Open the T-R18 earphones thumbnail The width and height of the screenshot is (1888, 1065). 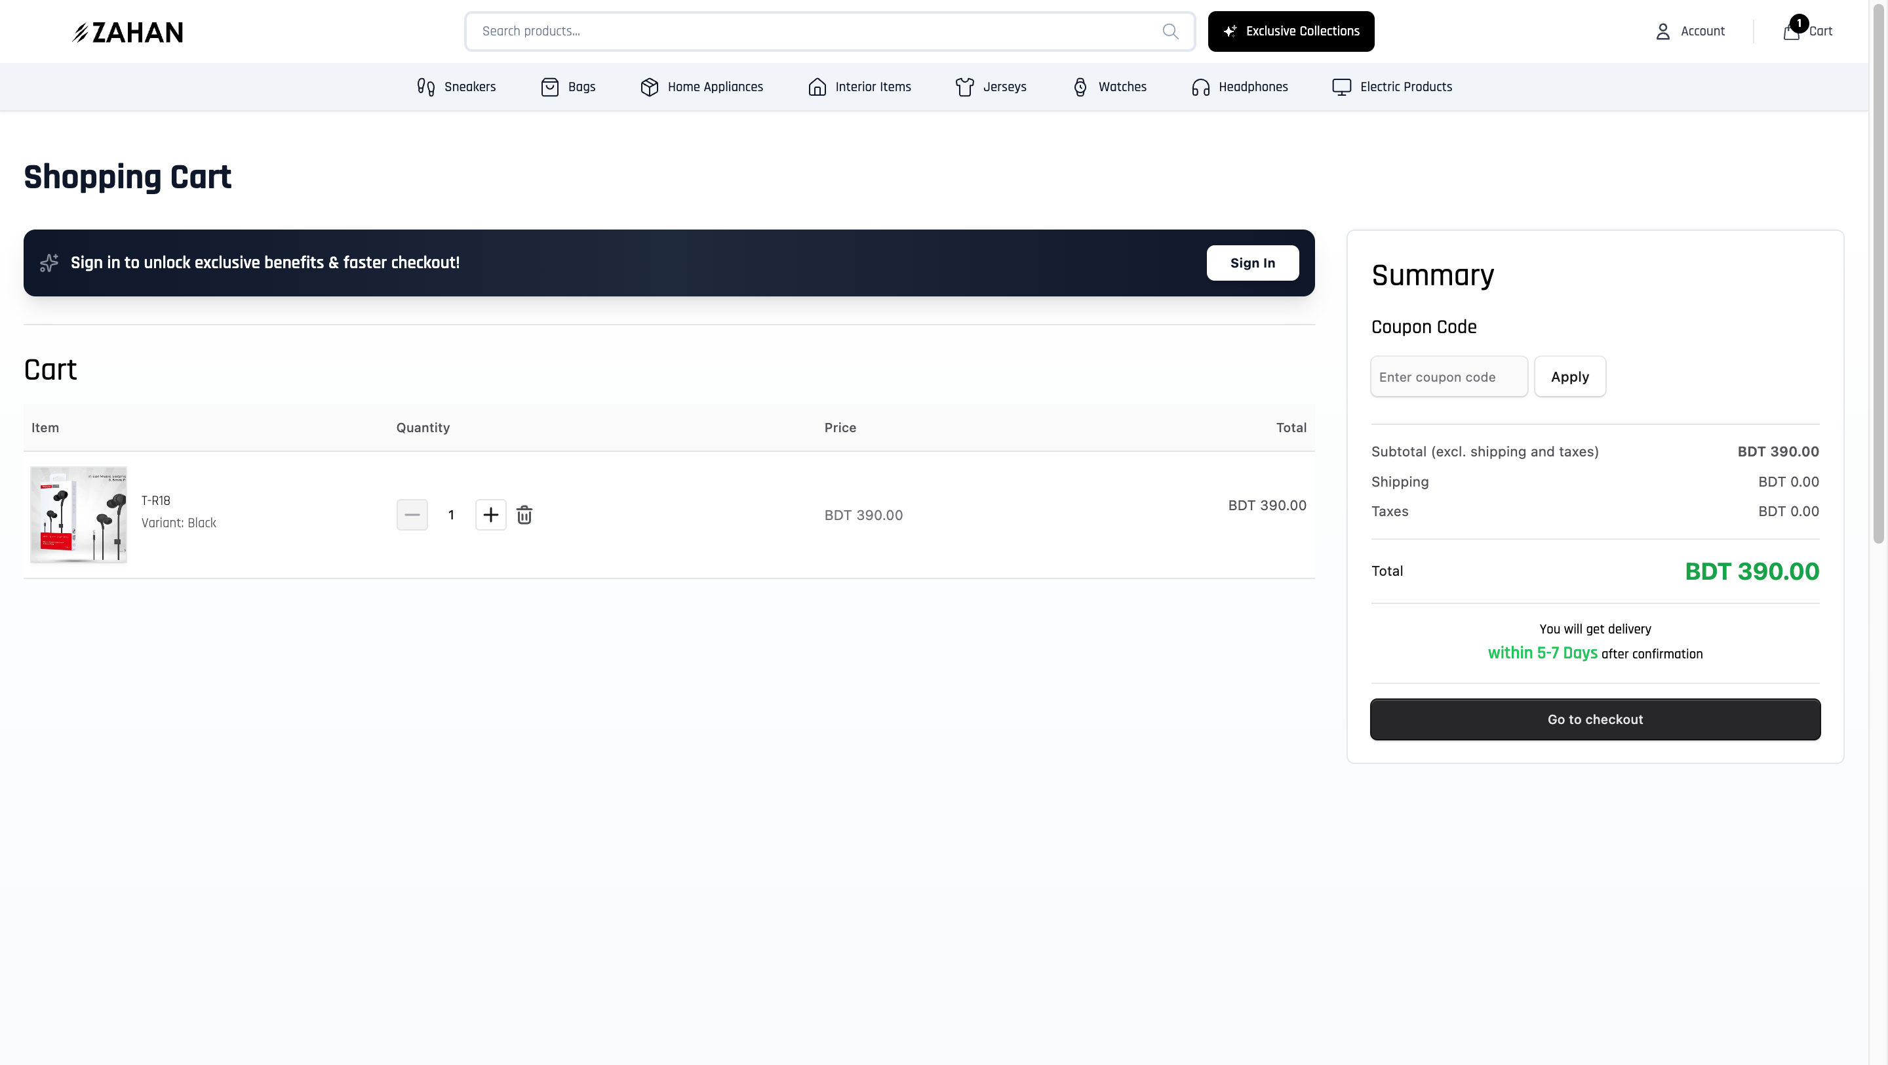tap(79, 515)
